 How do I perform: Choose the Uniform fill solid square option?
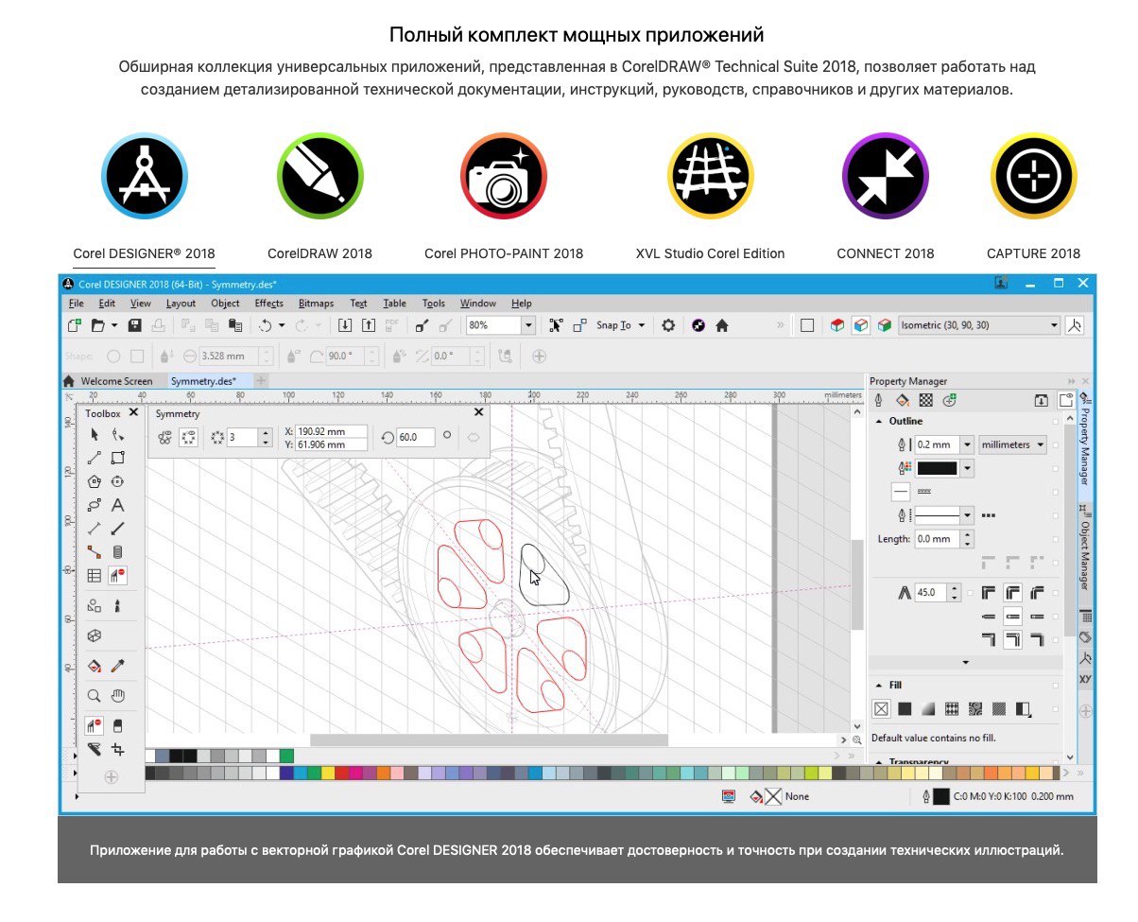pos(905,708)
